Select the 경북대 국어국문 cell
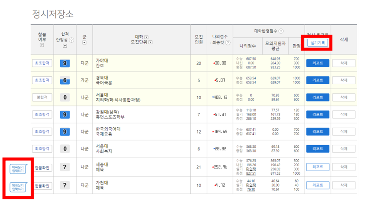Image resolution: width=365 pixels, height=202 pixels. (x=141, y=80)
